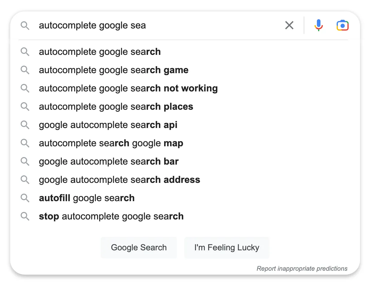Image resolution: width=369 pixels, height=286 pixels.
Task: Click the magnifying glass in the search bar
Action: click(x=25, y=25)
